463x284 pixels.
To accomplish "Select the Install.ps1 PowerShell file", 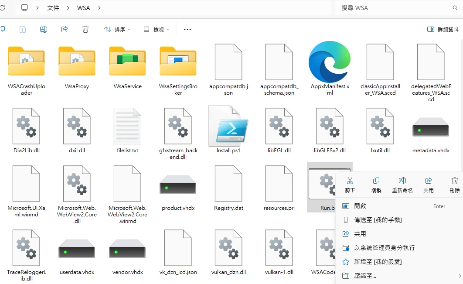I will pos(228,129).
